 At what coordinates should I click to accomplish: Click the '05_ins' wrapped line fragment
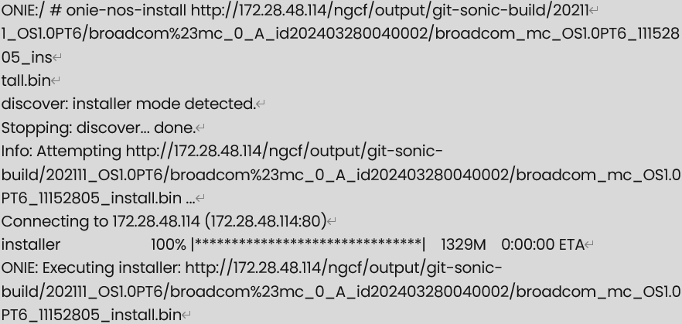click(26, 57)
